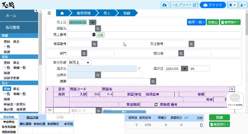Expand the top 帳票発行 dropdown
Screen dimensions: 248x134
tap(230, 22)
